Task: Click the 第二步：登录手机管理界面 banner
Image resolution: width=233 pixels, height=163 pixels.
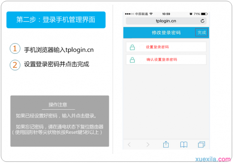Action: (x=56, y=20)
